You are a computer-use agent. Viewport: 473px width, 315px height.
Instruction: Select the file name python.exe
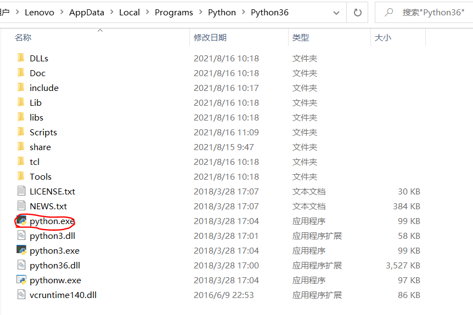click(52, 221)
